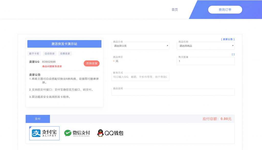Focus the 联系方式 contact input field
The height and width of the screenshot is (150, 262).
[140, 77]
